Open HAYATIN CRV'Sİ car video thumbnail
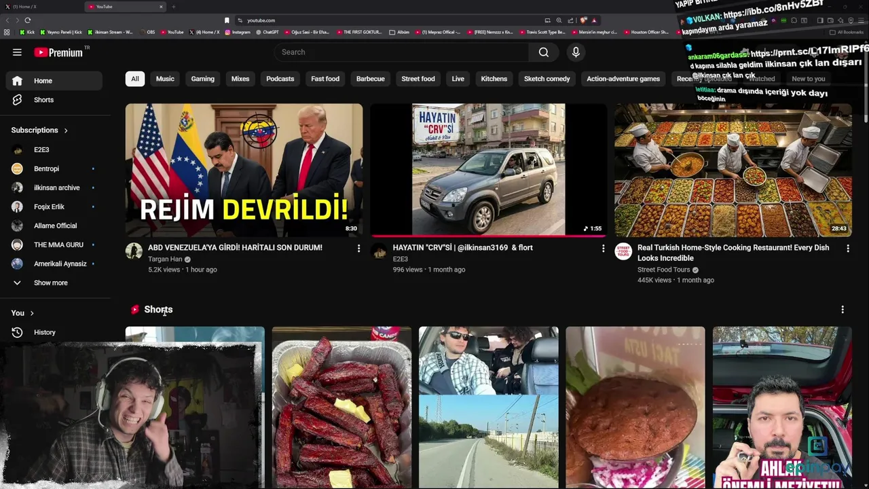Viewport: 869px width, 489px height. pyautogui.click(x=488, y=170)
